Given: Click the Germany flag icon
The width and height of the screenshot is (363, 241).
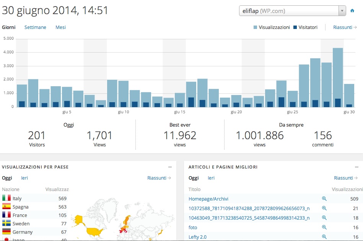Looking at the screenshot, I should pos(6,232).
